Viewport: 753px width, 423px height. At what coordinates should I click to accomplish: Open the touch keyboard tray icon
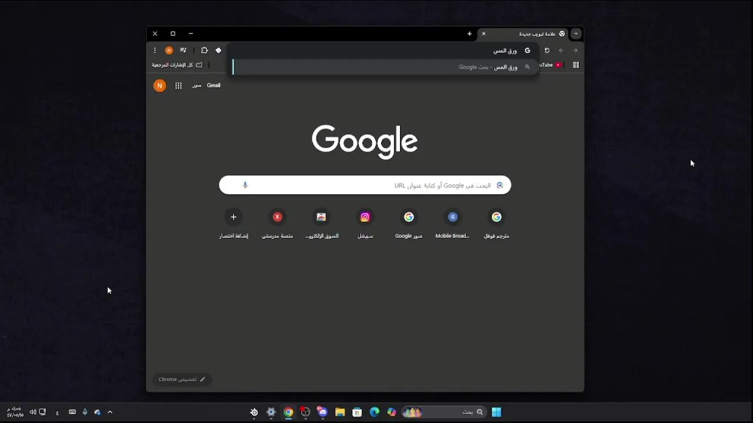tap(72, 412)
